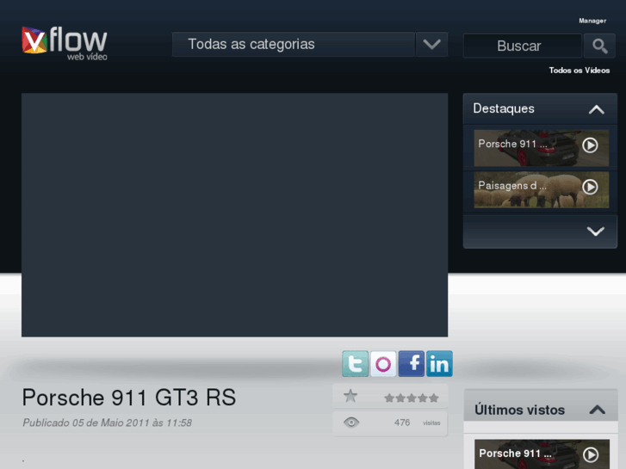Open Porsche 911 thumbnail in Últimos vistos
The image size is (626, 469).
click(x=542, y=454)
